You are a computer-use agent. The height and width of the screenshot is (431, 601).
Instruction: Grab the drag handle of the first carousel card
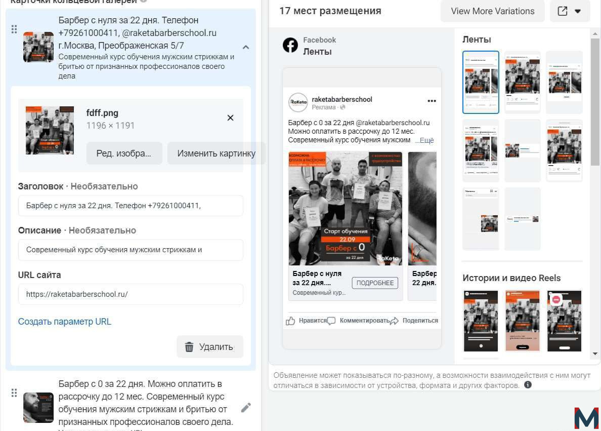point(14,29)
